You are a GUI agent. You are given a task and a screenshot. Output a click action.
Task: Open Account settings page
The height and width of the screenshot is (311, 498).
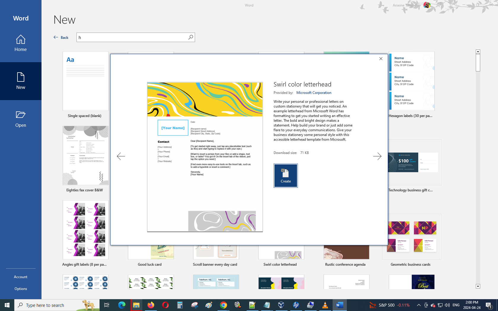[20, 277]
